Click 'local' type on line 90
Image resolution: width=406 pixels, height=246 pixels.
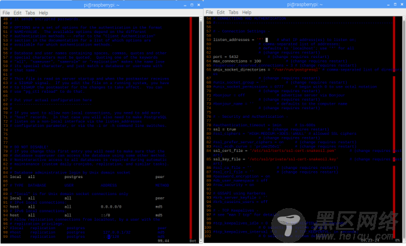(16, 198)
